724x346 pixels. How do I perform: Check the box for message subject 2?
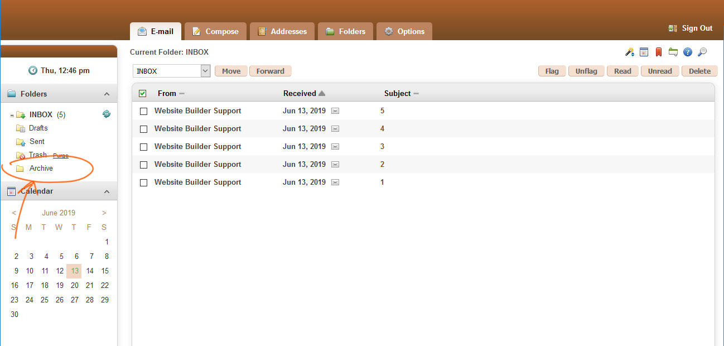point(143,165)
